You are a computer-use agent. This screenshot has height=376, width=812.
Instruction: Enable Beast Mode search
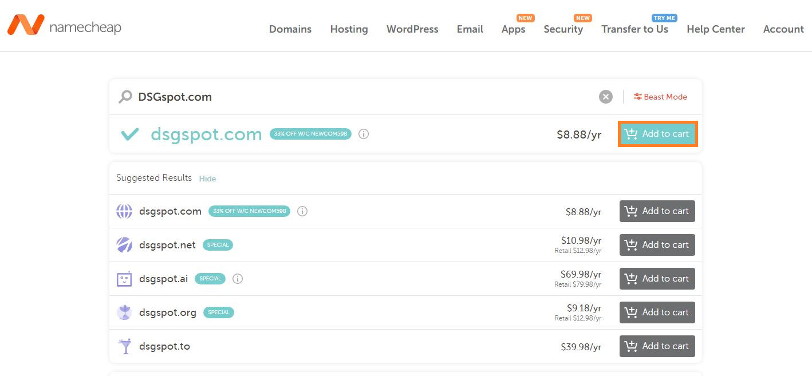pos(660,97)
